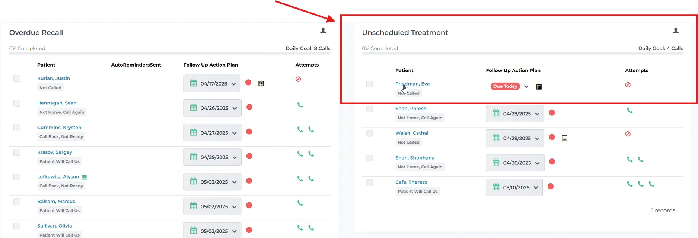The width and height of the screenshot is (698, 238).
Task: Open patient link Kurian, Justin
Action: (x=54, y=78)
